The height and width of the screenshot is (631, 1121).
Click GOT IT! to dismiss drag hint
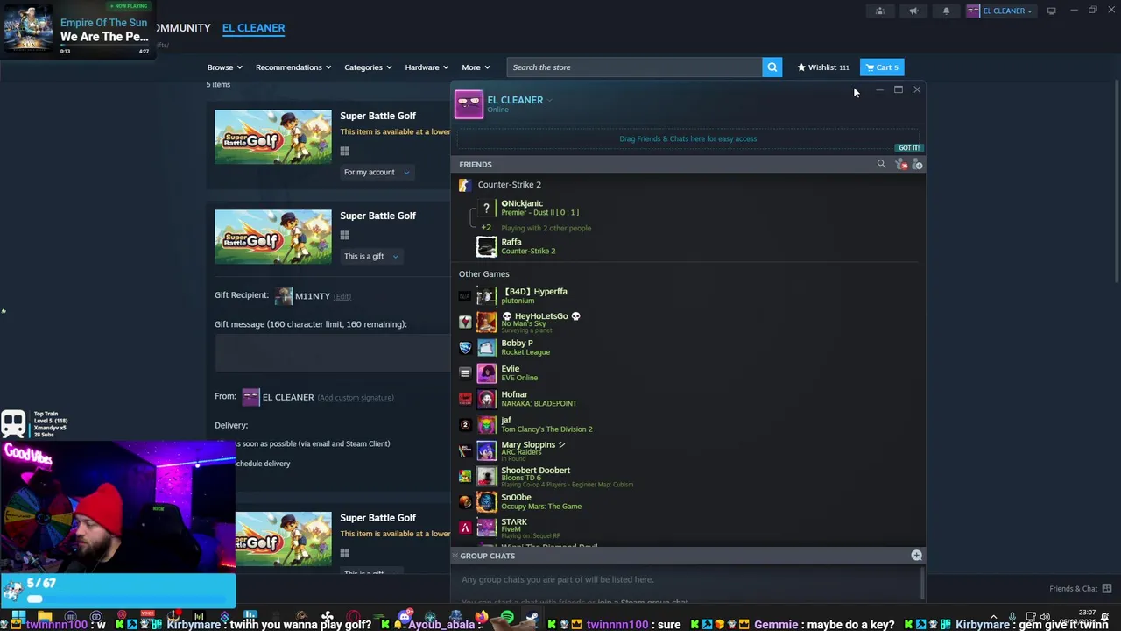pyautogui.click(x=908, y=148)
